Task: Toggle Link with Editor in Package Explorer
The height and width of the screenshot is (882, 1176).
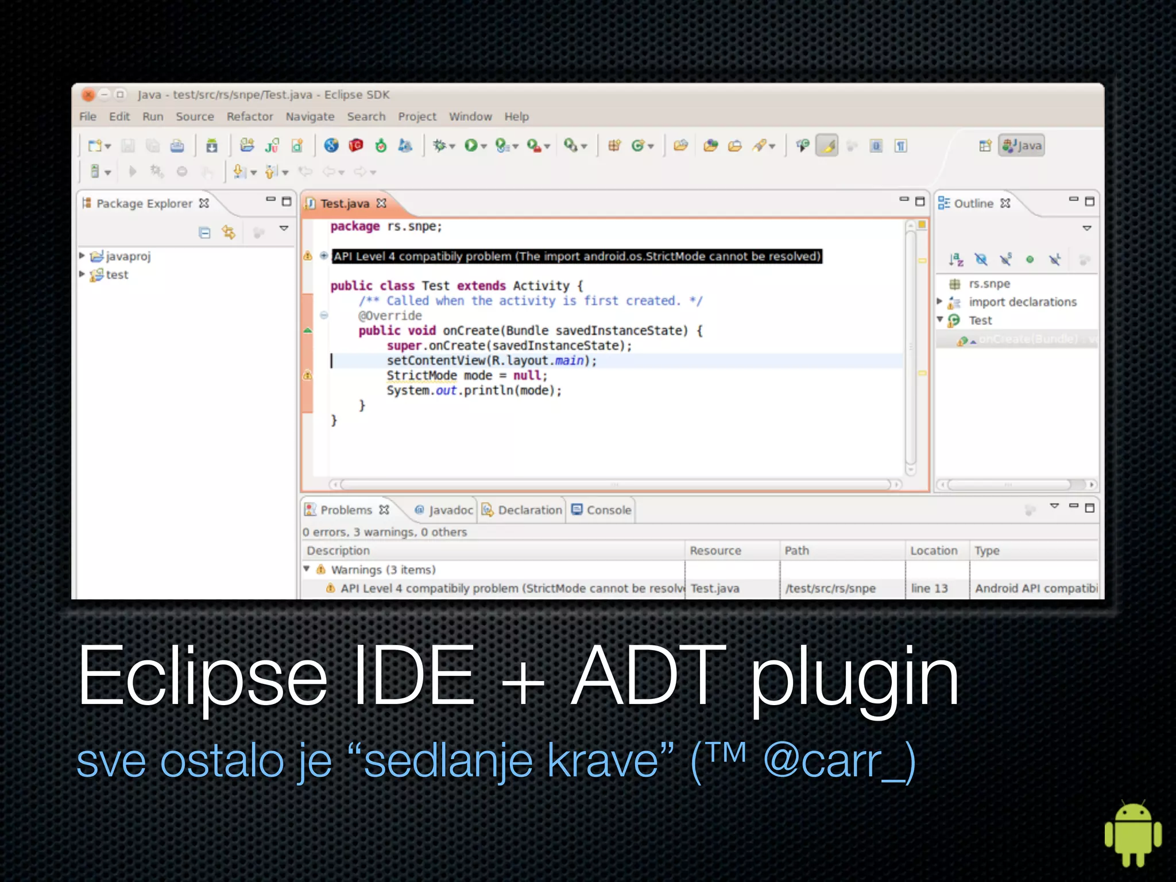Action: pos(229,233)
